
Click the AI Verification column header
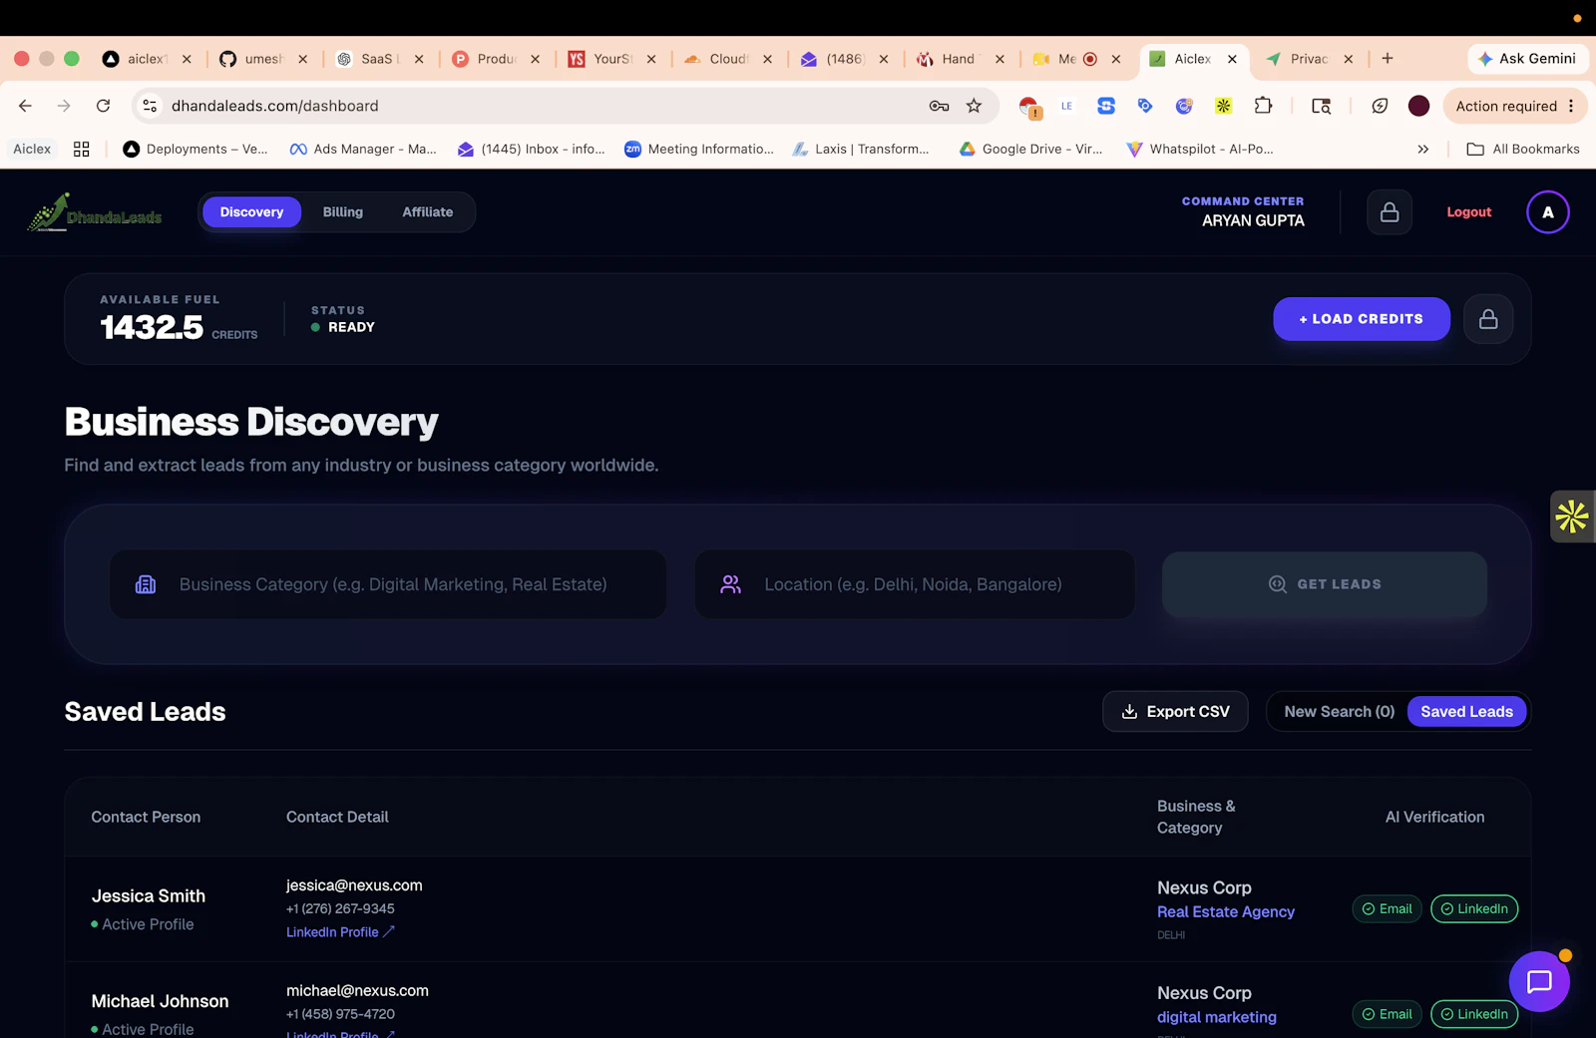[1434, 817]
